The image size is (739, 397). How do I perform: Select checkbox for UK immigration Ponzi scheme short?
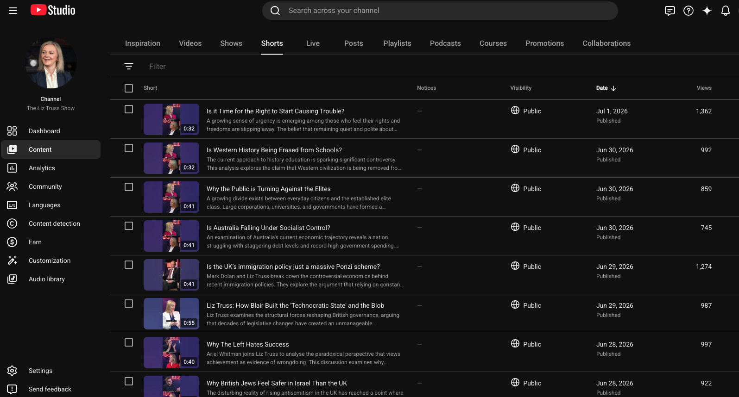click(129, 265)
